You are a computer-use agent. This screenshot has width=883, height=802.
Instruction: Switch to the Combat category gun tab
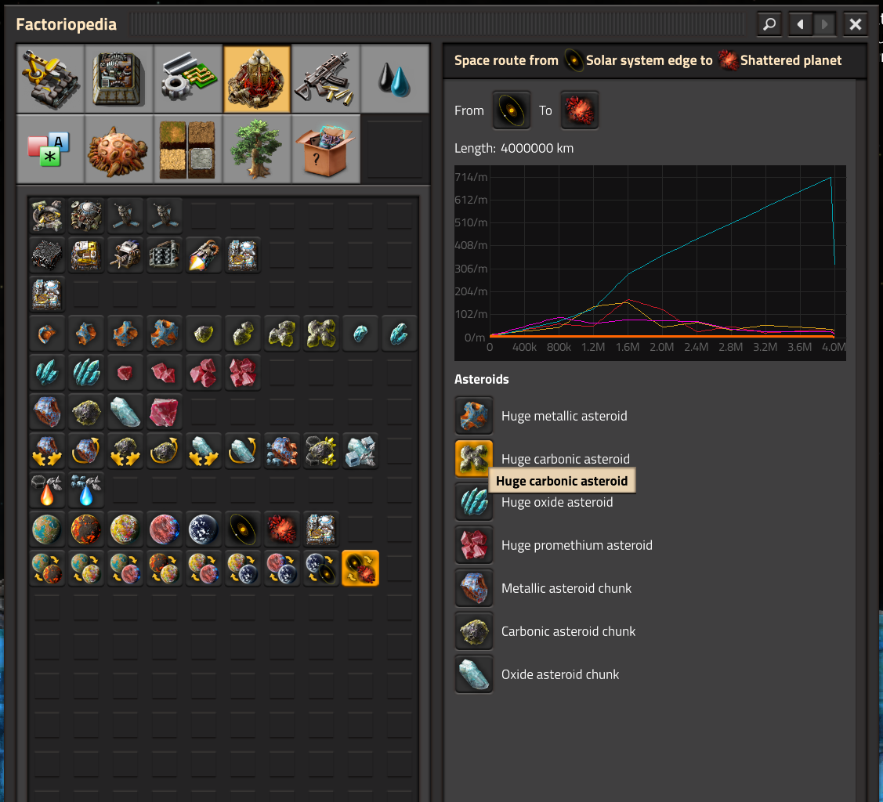pos(326,78)
